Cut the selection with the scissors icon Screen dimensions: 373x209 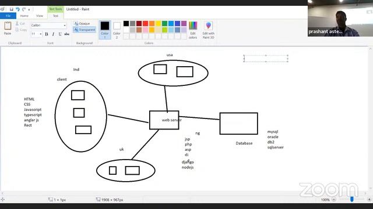(x=20, y=23)
